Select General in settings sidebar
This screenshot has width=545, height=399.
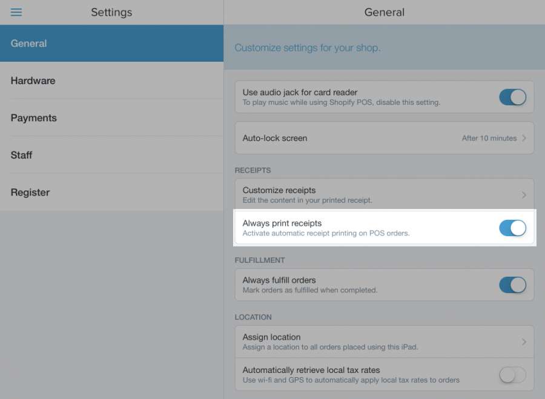click(x=111, y=43)
